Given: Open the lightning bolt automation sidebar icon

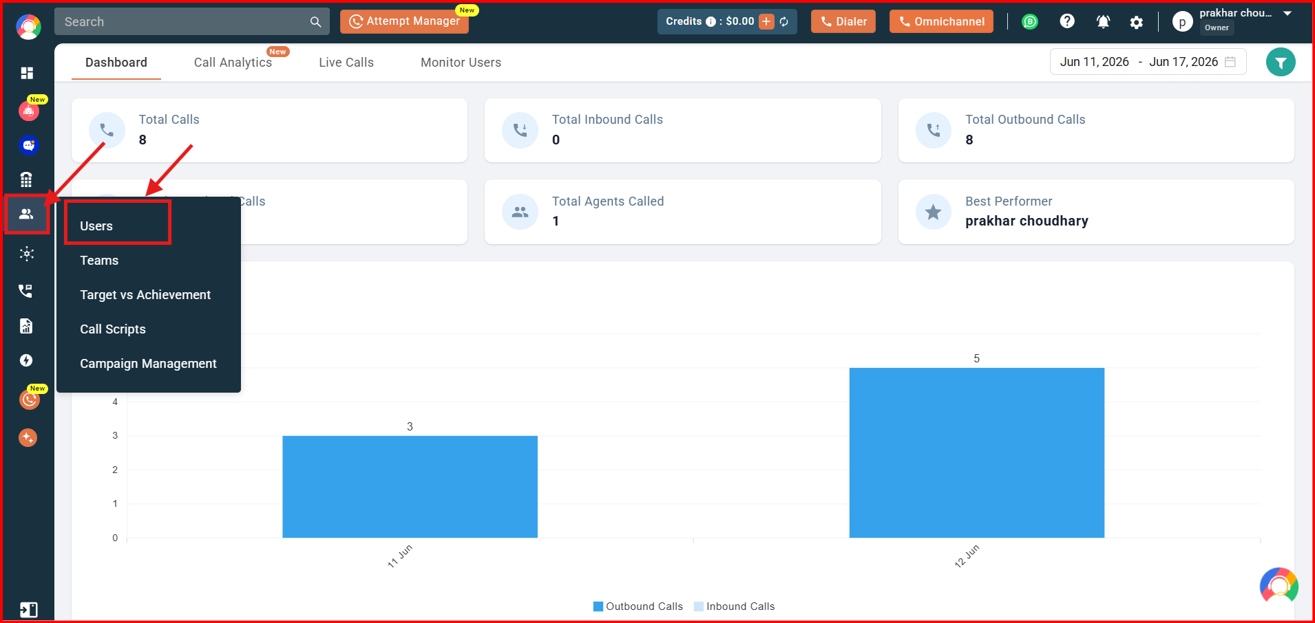Looking at the screenshot, I should coord(26,360).
